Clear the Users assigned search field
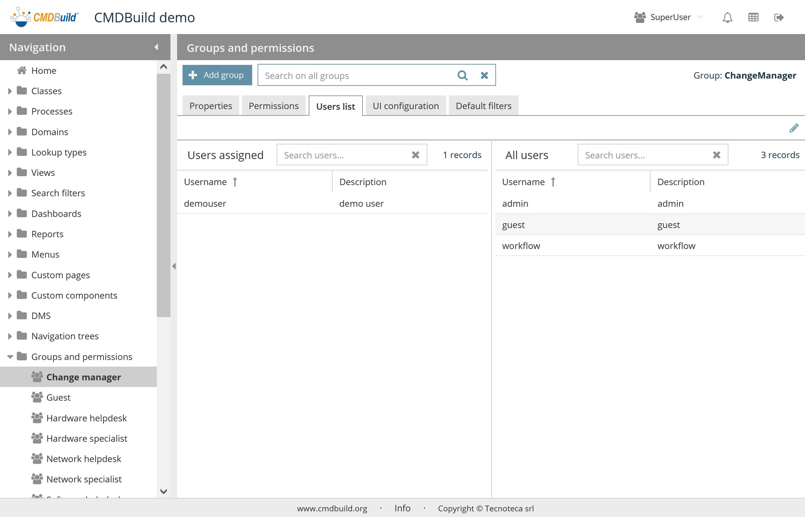This screenshot has width=805, height=517. point(415,155)
